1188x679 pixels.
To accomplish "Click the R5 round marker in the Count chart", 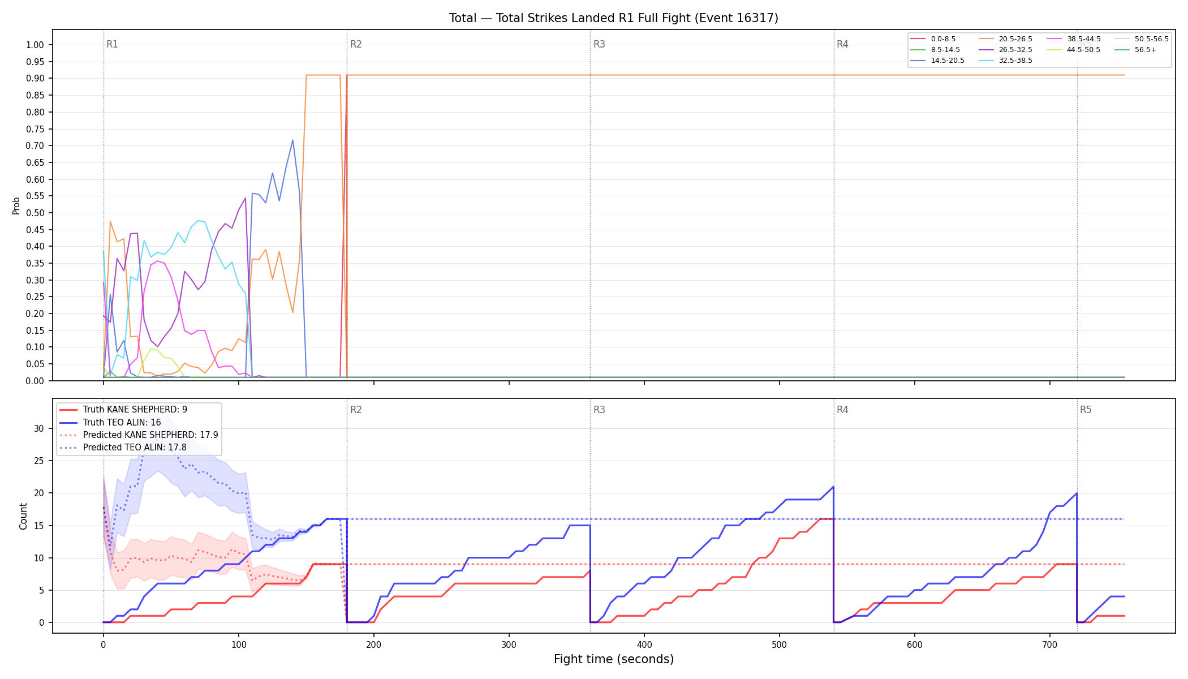I will 1086,410.
